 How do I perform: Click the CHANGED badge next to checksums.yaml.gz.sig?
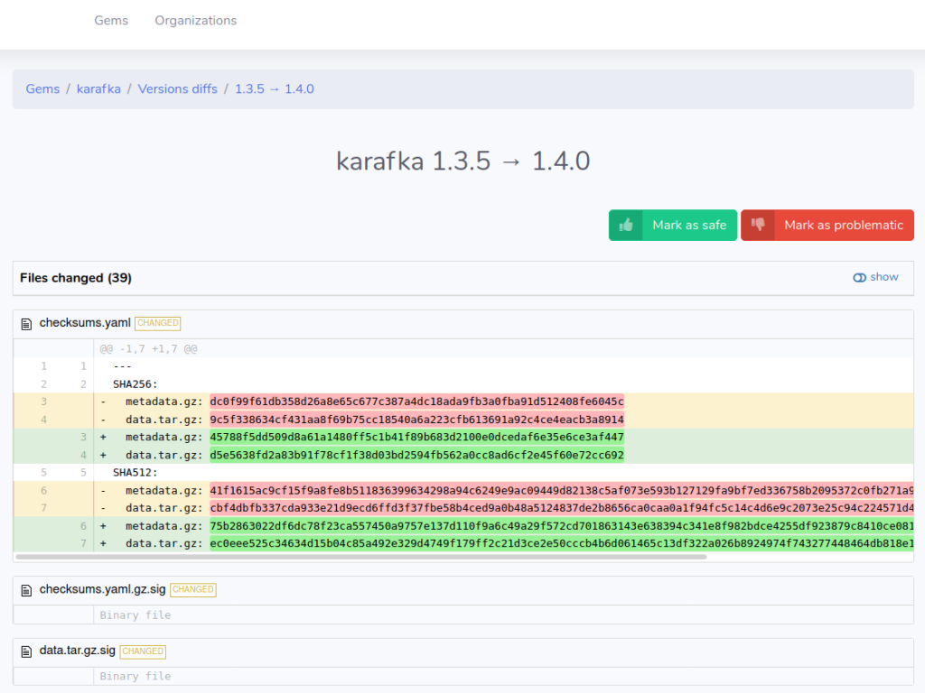[x=193, y=590]
